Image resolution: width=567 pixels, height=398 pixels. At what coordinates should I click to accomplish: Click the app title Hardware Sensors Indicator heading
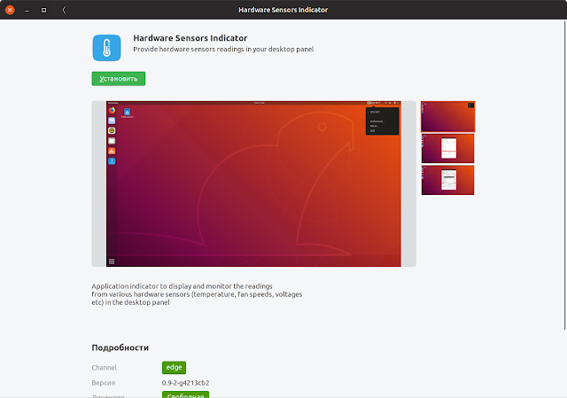pyautogui.click(x=190, y=38)
